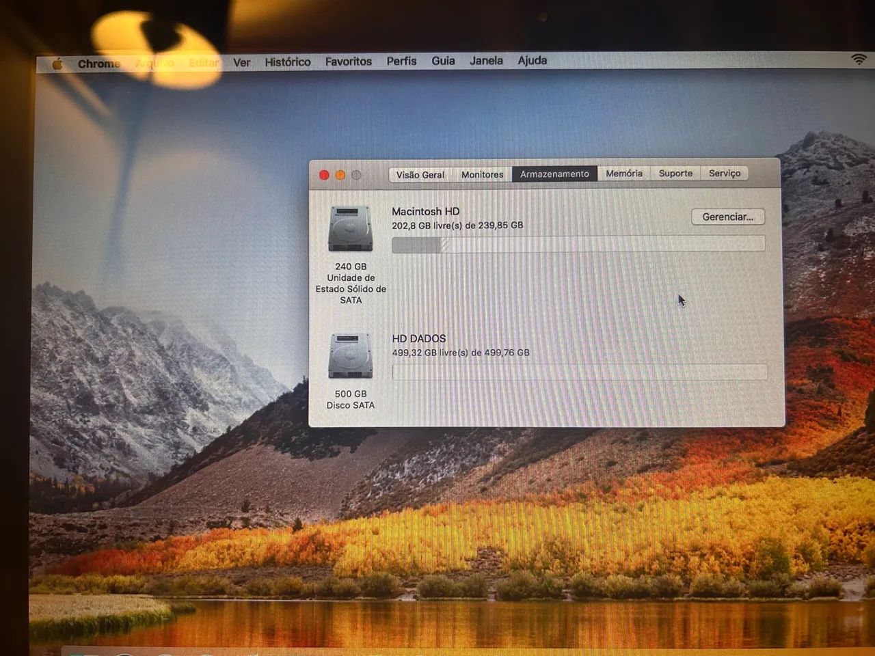This screenshot has height=656, width=875.
Task: Close the system information window
Action: click(324, 175)
